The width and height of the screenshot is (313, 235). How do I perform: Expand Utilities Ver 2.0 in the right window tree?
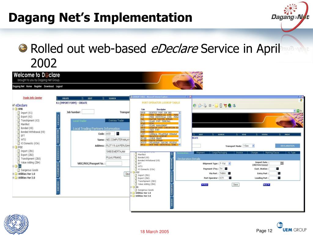tap(131, 196)
